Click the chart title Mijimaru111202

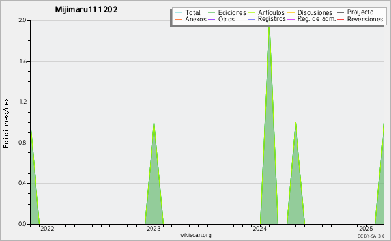(x=86, y=10)
